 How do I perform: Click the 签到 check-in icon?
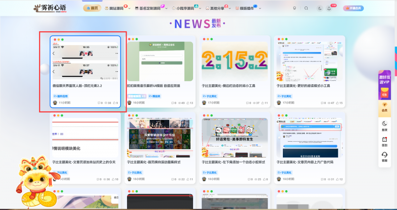385,141
